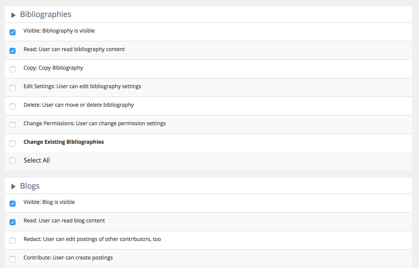
Task: Check Contribute: User can create postings
Action: [x=13, y=259]
